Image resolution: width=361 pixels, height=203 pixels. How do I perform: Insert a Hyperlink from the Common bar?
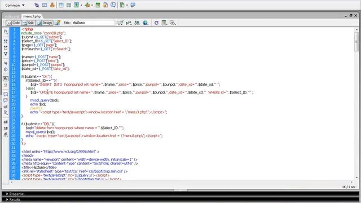click(37, 5)
